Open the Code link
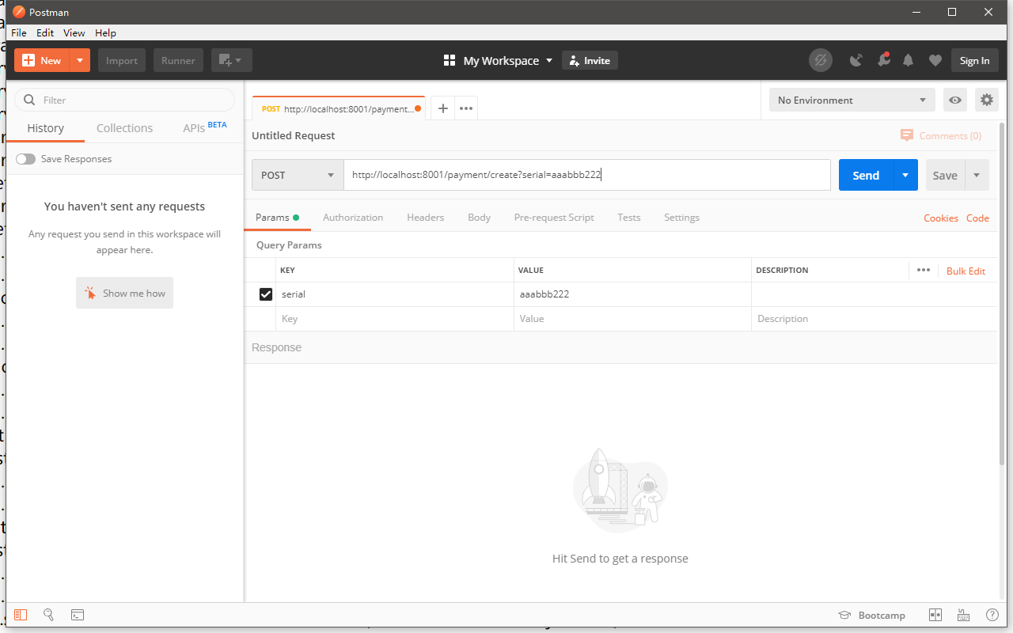Image resolution: width=1013 pixels, height=633 pixels. click(977, 218)
